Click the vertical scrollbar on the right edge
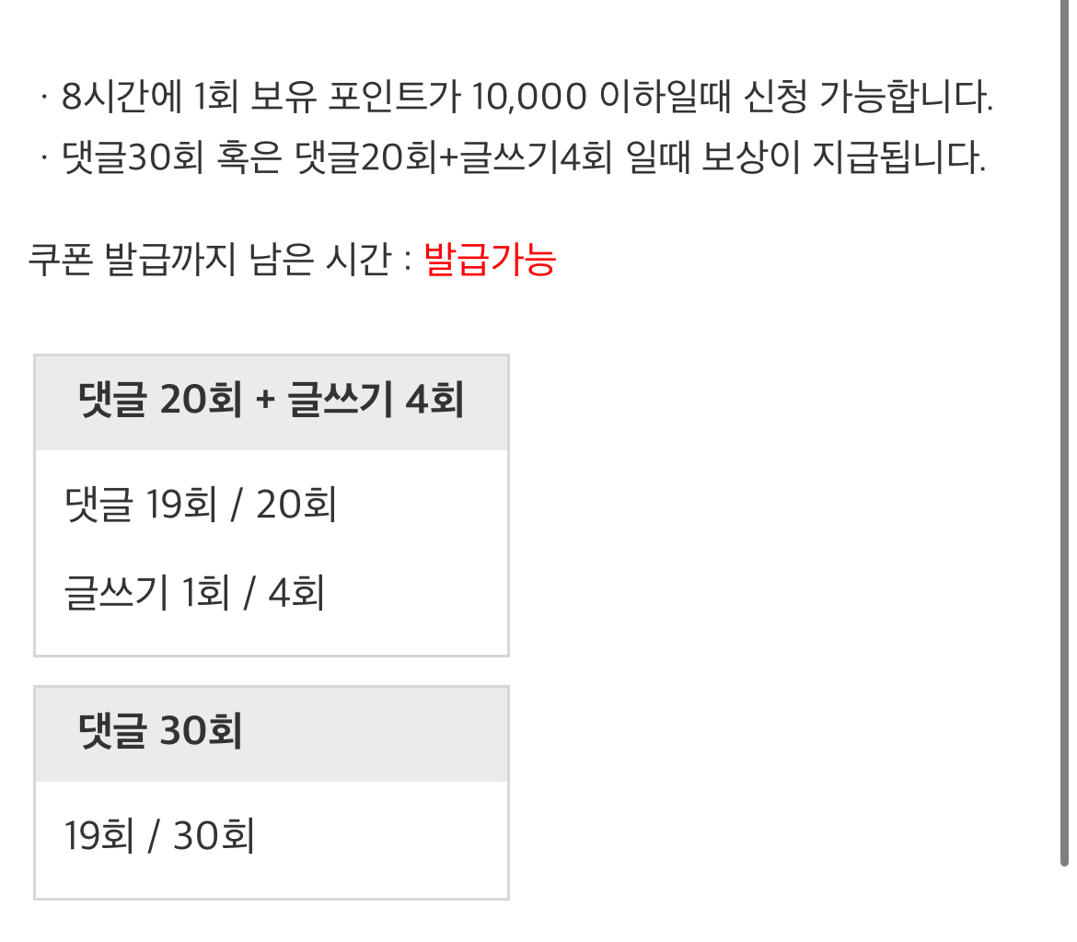Screen dimensions: 1077x942 (1065, 433)
